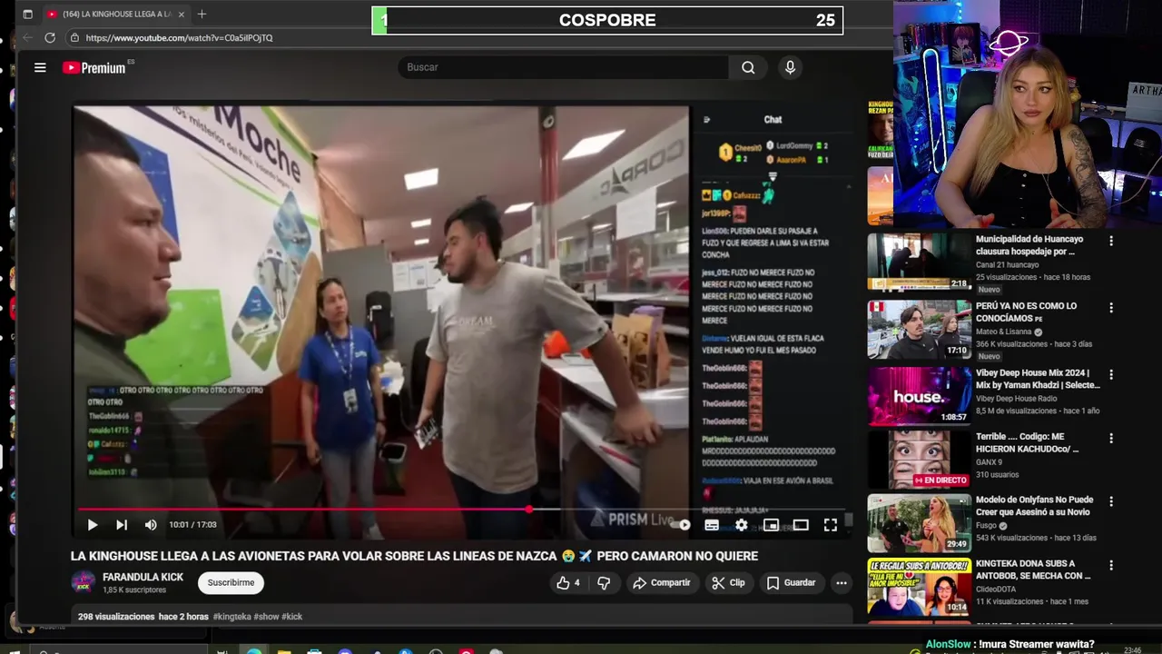Click the video title LA KINGHOUSE LLEGA
The width and height of the screenshot is (1162, 654).
(x=414, y=556)
